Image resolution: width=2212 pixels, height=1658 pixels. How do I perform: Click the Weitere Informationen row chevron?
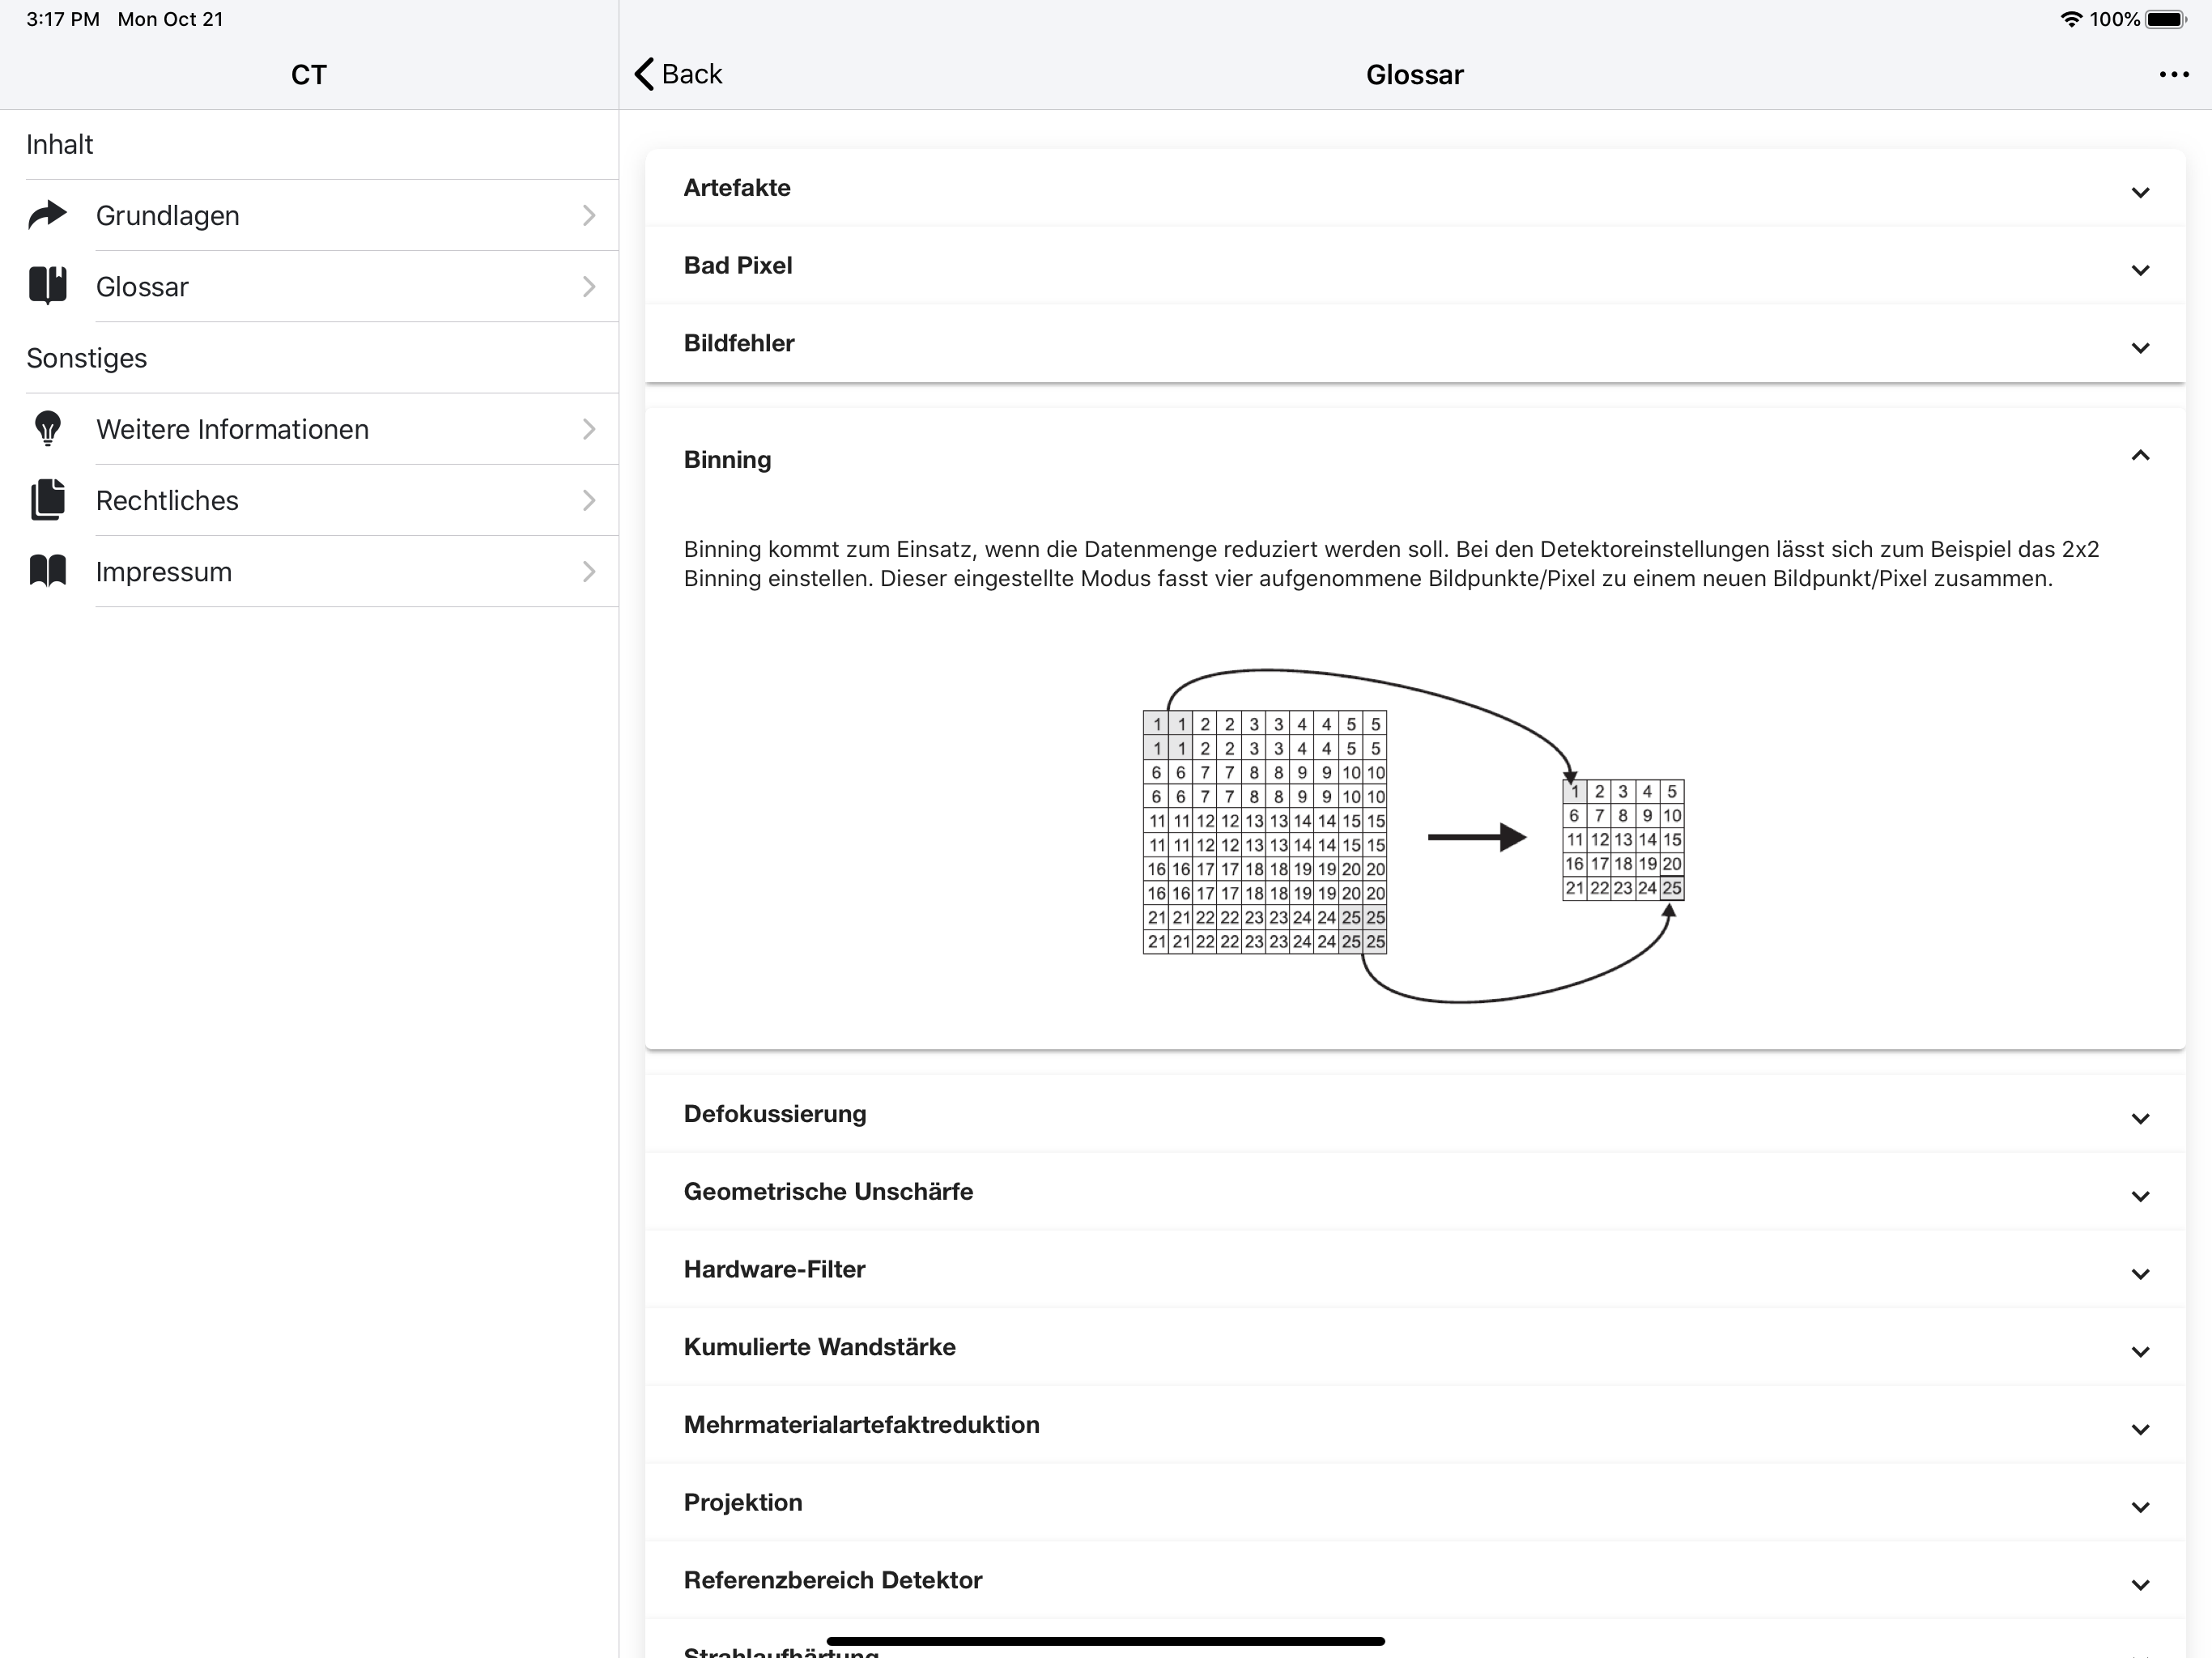589,429
